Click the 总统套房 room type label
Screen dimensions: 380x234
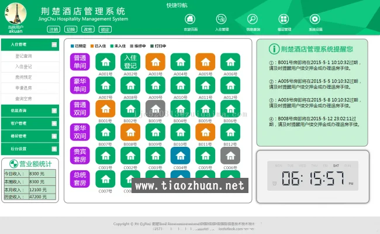80,179
